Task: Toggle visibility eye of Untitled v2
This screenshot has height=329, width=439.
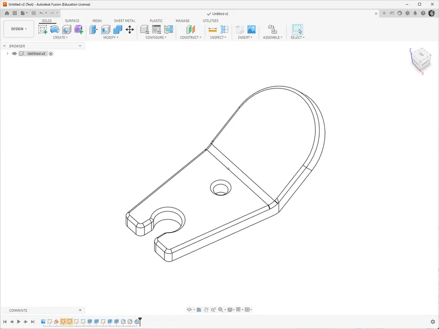Action: tap(14, 54)
